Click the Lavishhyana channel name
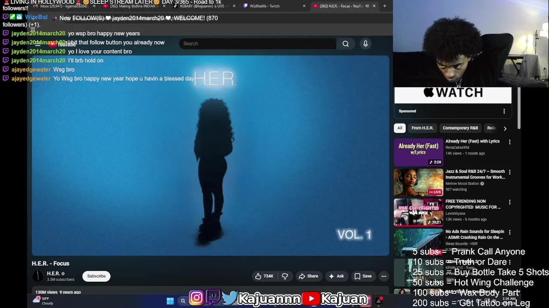 455,213
